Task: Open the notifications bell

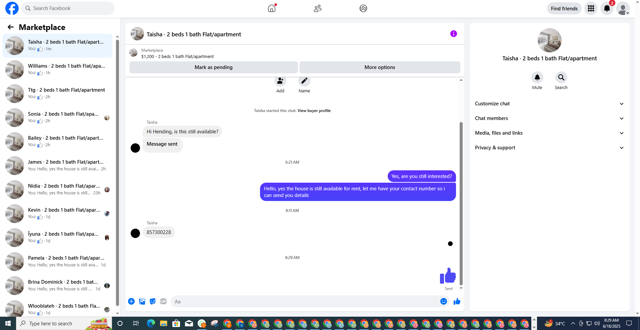Action: coord(607,8)
